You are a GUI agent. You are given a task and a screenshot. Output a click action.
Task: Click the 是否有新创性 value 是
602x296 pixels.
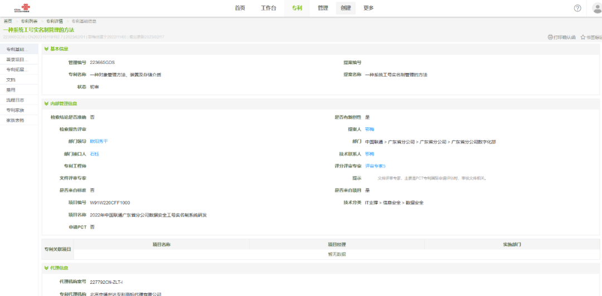coord(367,117)
